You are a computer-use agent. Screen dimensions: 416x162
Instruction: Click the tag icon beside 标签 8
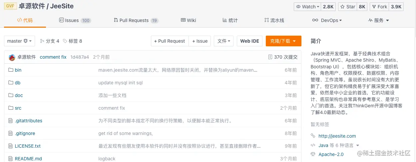(x=65, y=41)
